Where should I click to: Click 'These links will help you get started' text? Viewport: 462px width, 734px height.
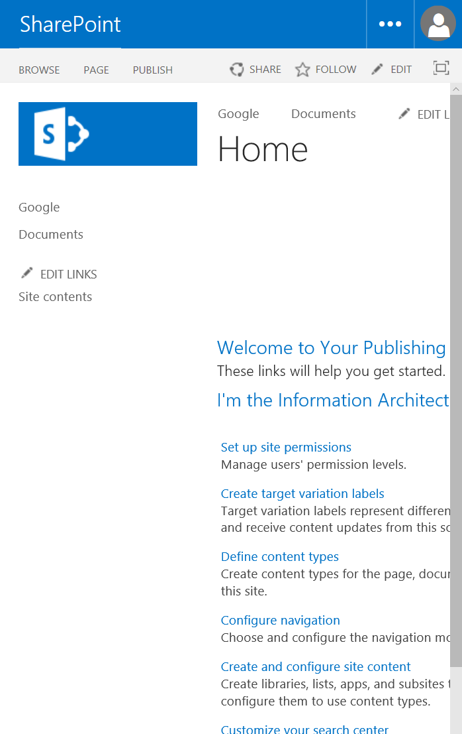click(x=331, y=371)
